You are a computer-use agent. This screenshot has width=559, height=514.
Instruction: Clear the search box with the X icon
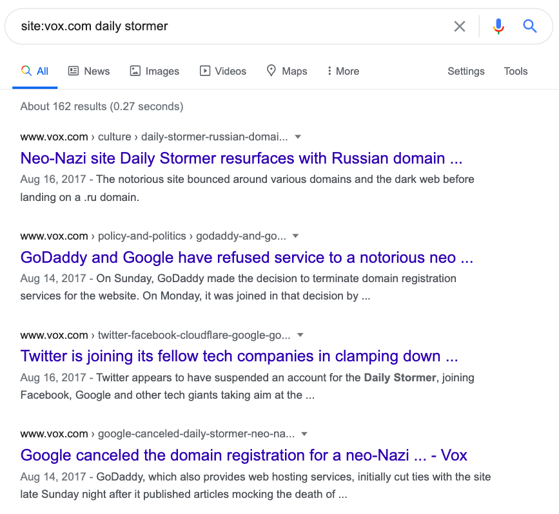459,26
